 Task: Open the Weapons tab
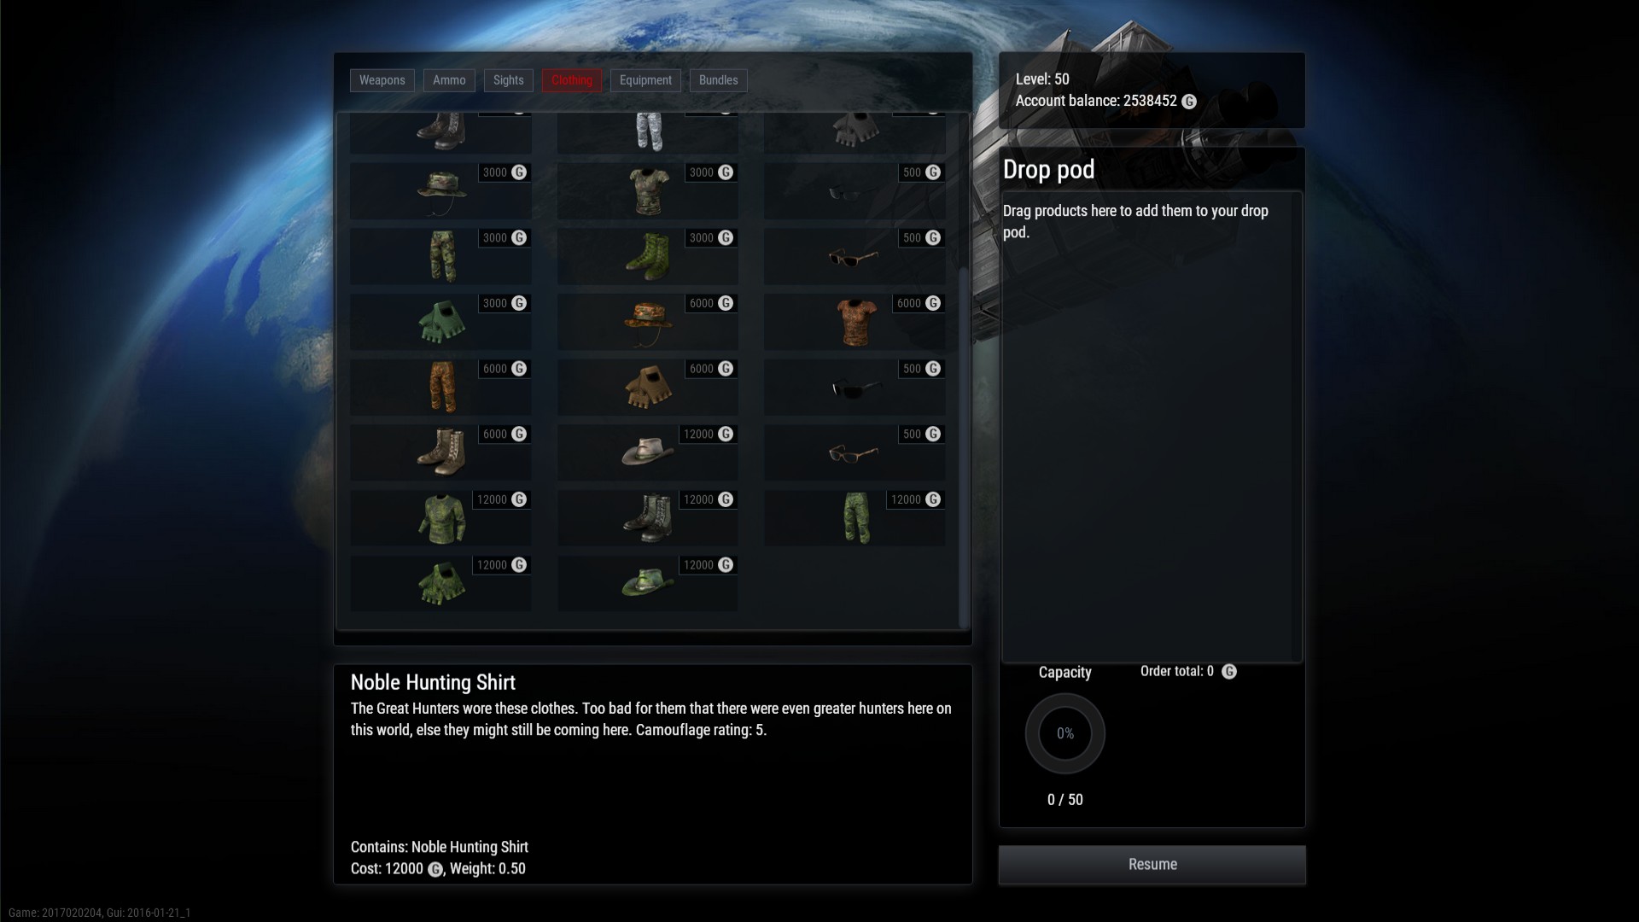click(382, 80)
